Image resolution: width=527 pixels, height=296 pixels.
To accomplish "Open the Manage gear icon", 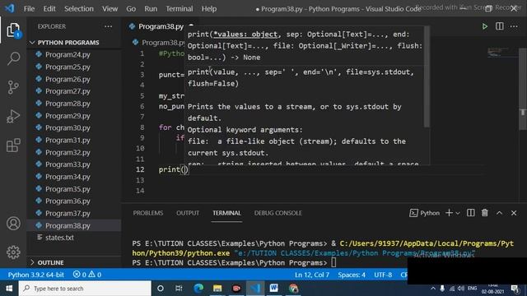I will [x=13, y=252].
